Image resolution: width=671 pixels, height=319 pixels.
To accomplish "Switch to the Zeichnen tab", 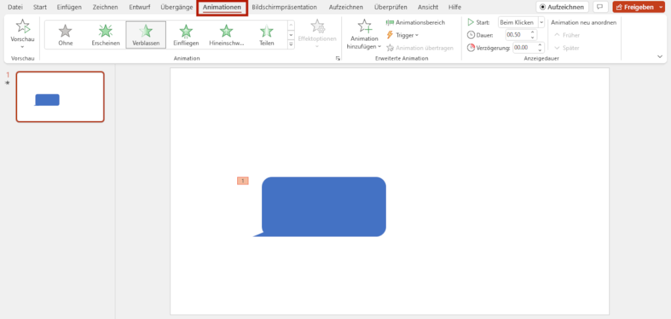I will pos(105,7).
